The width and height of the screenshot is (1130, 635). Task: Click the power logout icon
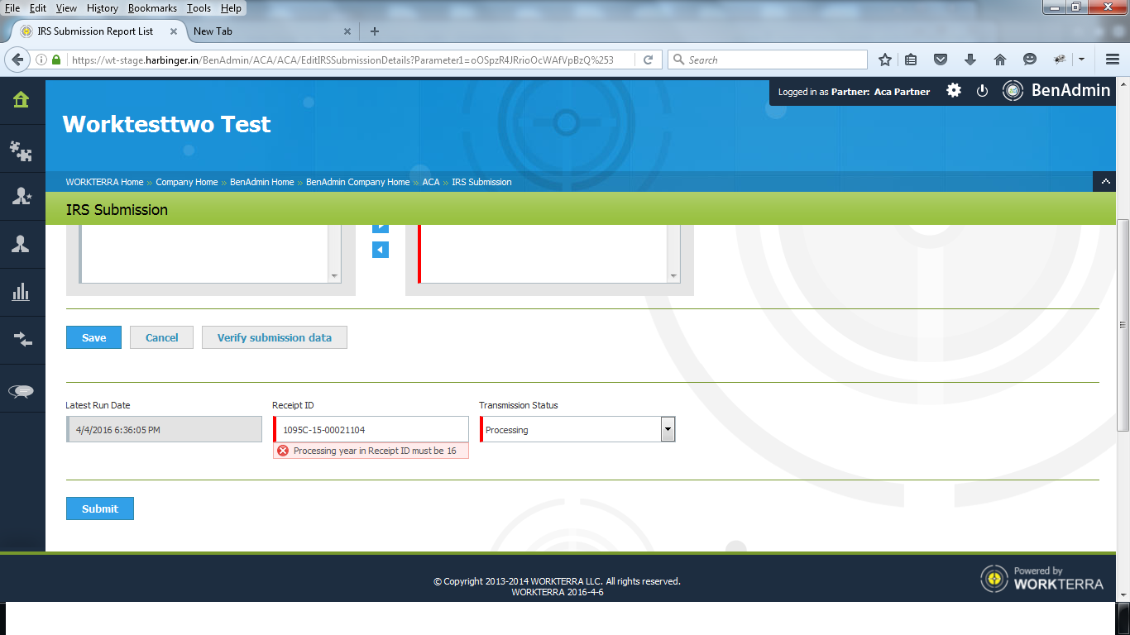pyautogui.click(x=982, y=91)
